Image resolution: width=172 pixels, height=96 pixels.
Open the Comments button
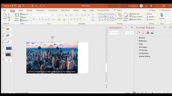[x=164, y=10]
